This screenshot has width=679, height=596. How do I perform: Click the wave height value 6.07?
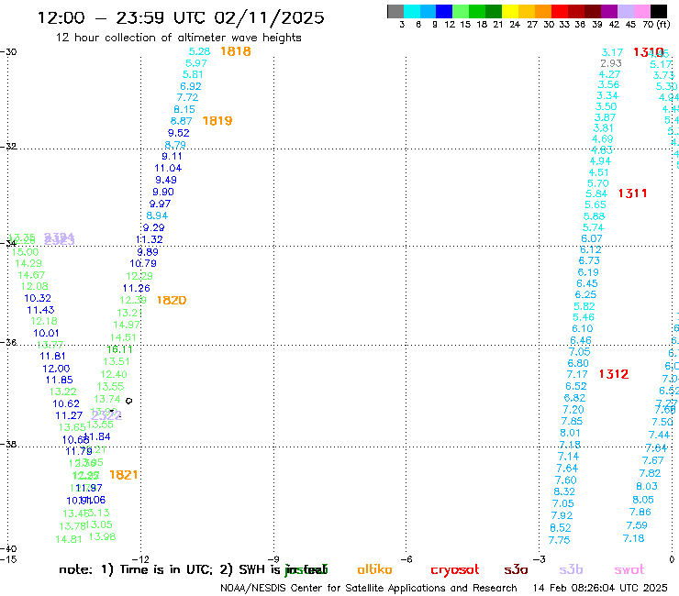(592, 238)
